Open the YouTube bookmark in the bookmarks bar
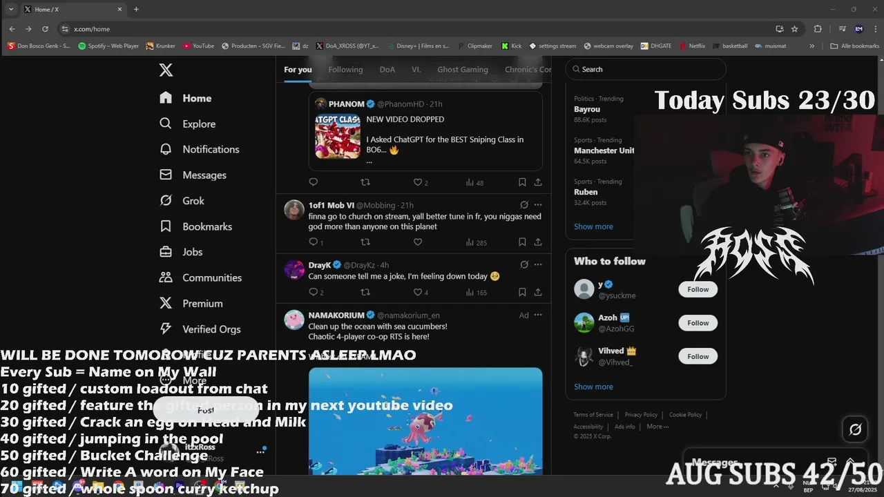The image size is (884, 497). [x=199, y=46]
